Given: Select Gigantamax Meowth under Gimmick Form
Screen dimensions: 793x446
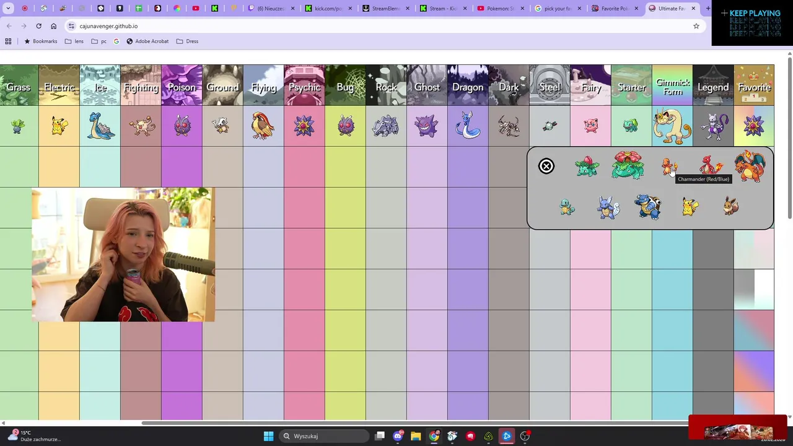Looking at the screenshot, I should pyautogui.click(x=672, y=126).
